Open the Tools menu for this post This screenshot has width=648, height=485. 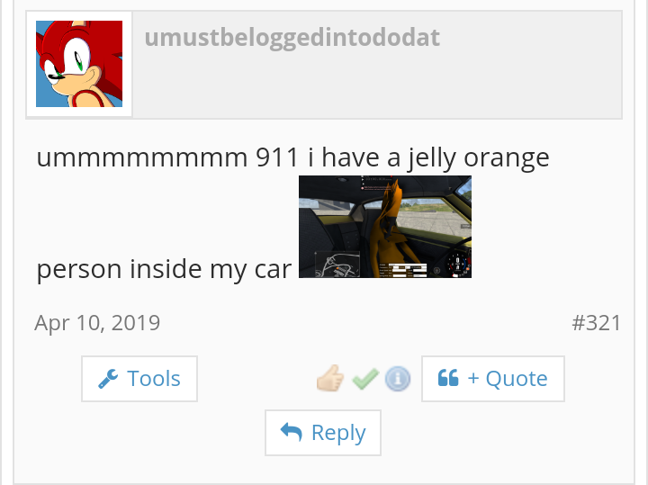139,379
